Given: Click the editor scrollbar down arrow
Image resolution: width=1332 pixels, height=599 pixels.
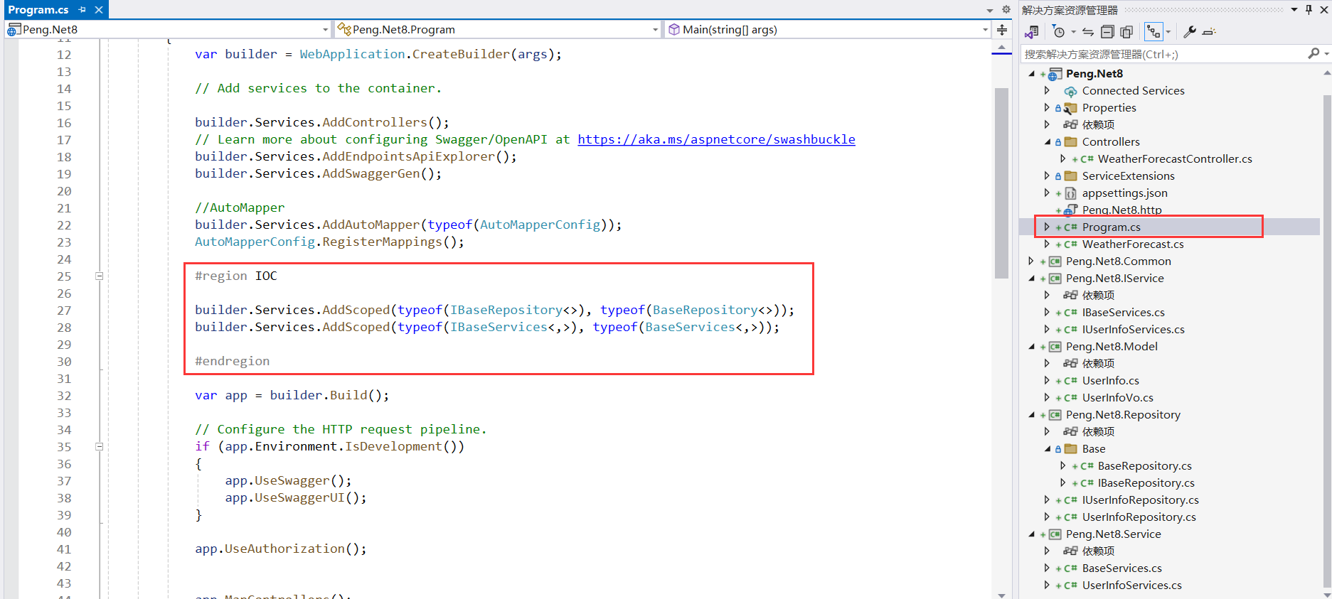Looking at the screenshot, I should pos(1001,595).
